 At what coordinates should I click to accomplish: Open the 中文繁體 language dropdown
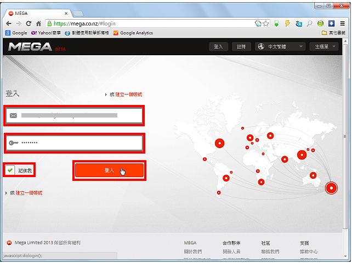[280, 46]
